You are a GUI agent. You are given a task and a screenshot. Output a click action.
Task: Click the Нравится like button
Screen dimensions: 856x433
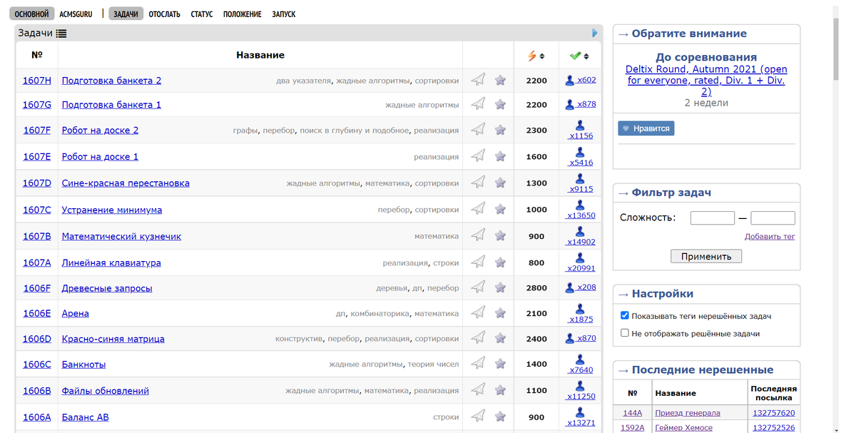pos(646,128)
